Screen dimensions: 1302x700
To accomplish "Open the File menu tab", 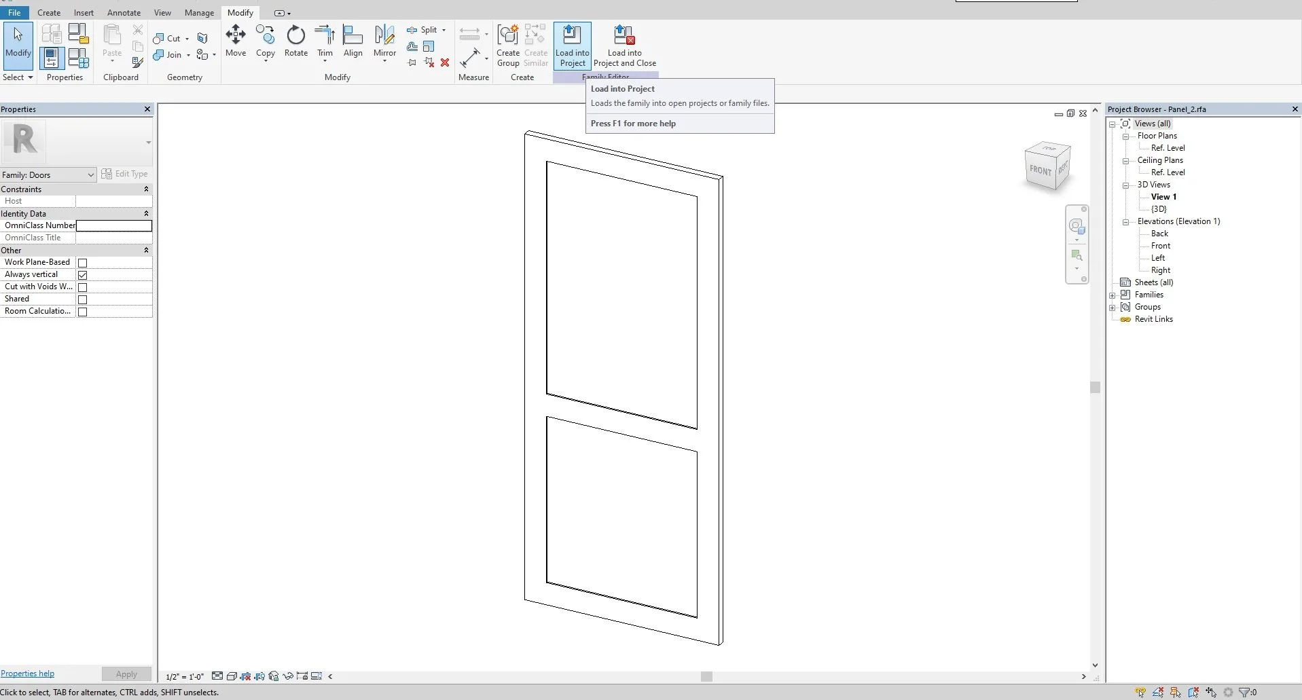I will click(x=14, y=12).
